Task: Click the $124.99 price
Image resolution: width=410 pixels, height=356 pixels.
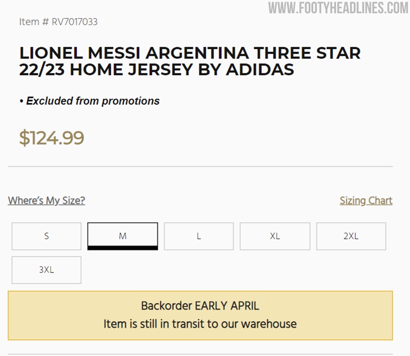Action: (51, 138)
